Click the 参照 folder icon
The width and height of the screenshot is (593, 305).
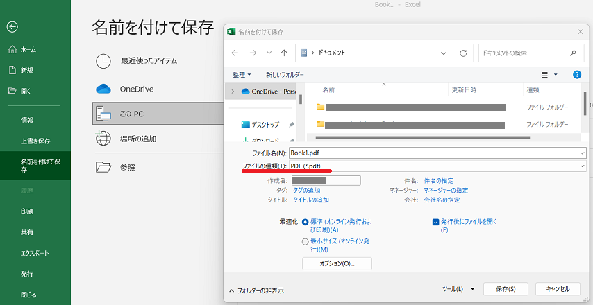tap(103, 167)
